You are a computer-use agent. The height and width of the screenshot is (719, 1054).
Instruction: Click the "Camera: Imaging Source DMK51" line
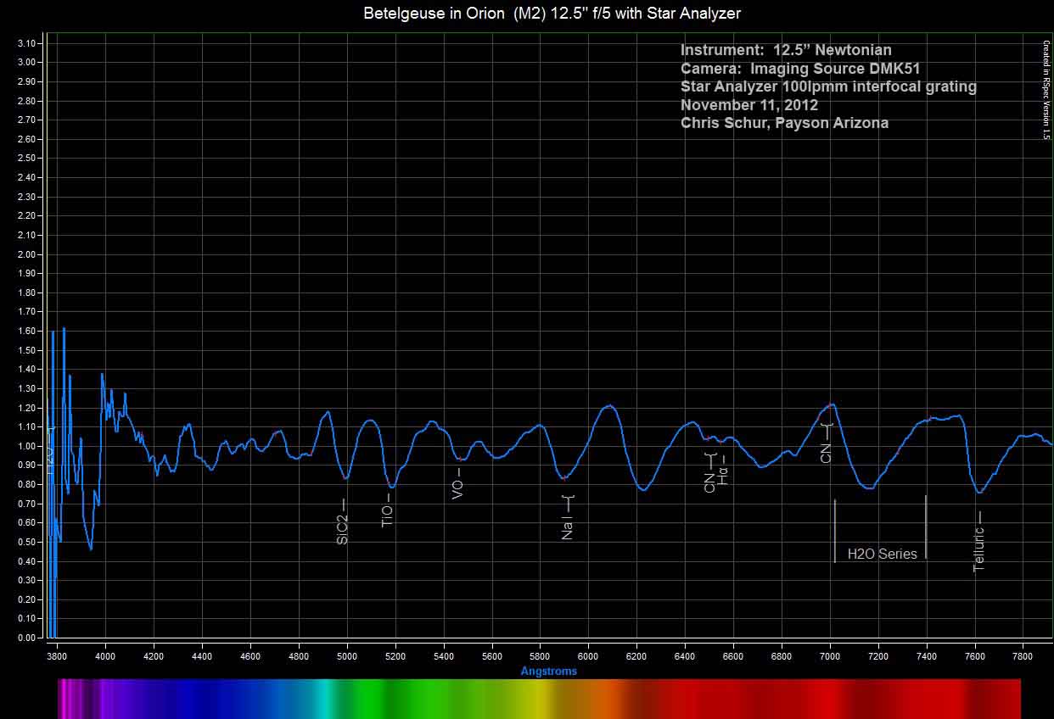tap(800, 69)
